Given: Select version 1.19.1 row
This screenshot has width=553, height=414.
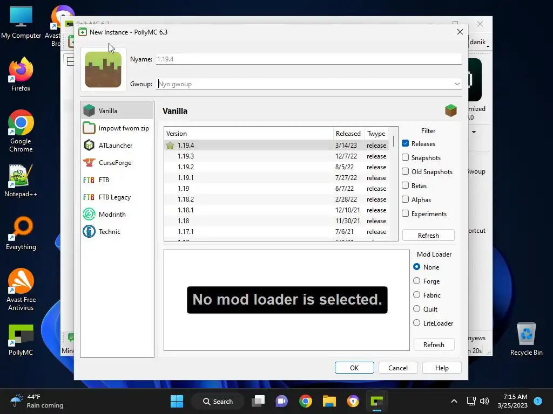Looking at the screenshot, I should click(x=276, y=178).
